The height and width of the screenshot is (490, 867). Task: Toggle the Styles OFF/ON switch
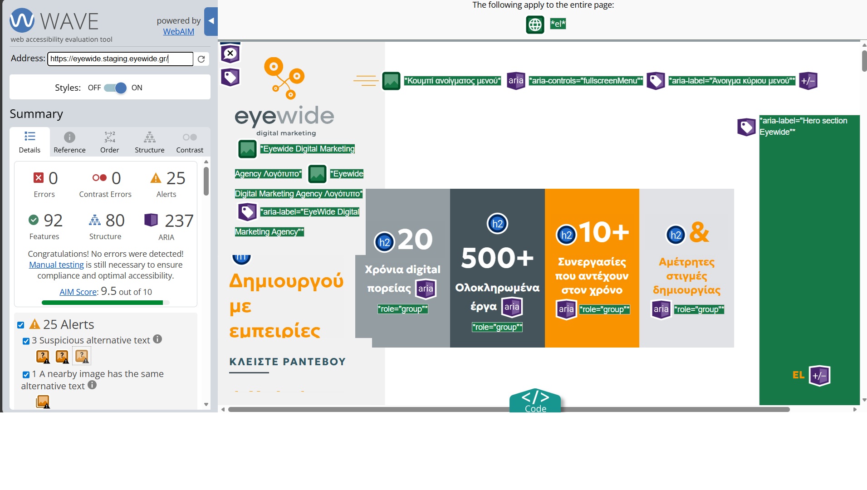pyautogui.click(x=115, y=88)
